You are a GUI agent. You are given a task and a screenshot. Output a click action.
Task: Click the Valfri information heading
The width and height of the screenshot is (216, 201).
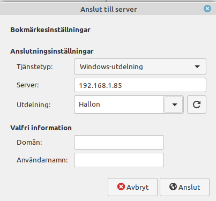[x=41, y=128]
